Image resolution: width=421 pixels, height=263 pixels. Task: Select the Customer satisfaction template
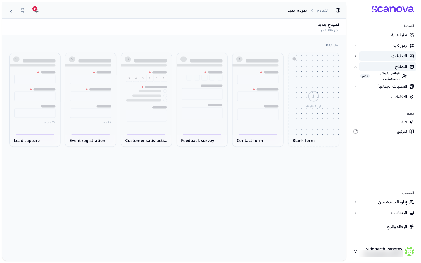[x=146, y=100]
